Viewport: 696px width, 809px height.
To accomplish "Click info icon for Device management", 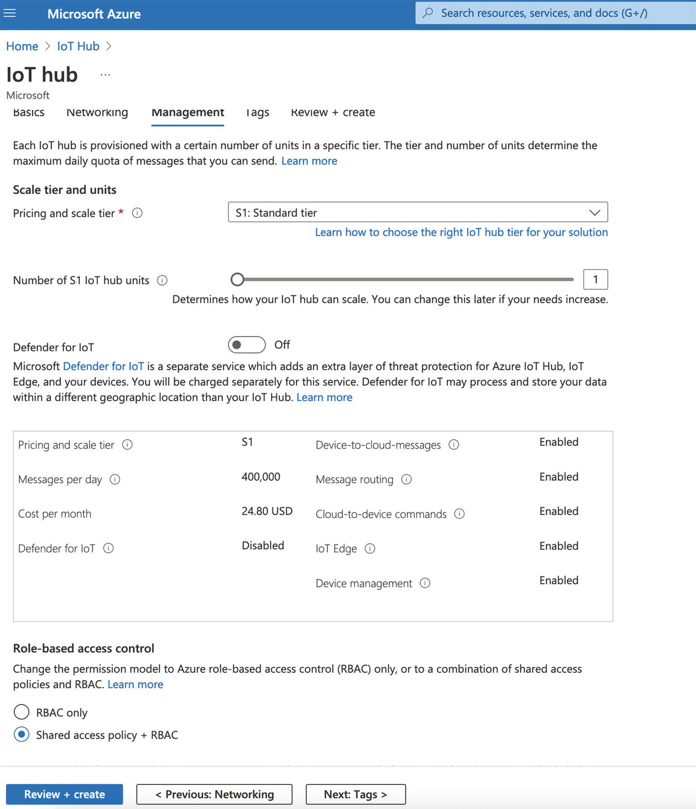I will [x=425, y=583].
